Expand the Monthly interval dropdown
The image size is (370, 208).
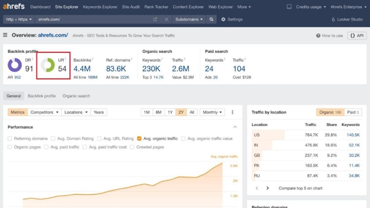[212, 113]
